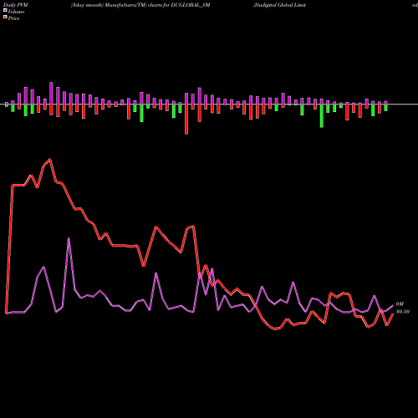Click the 'Daily PVM' title text
This screenshot has height=418, width=418.
click(x=16, y=5)
